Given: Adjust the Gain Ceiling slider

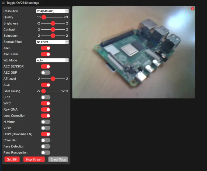Looking at the screenshot, I should click(51, 91).
